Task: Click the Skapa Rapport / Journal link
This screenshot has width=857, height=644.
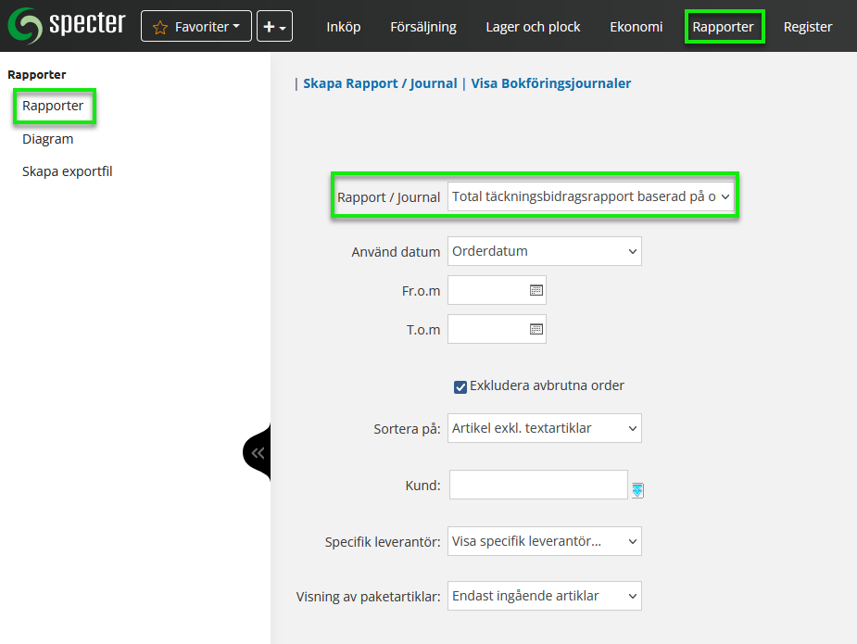Action: click(380, 83)
